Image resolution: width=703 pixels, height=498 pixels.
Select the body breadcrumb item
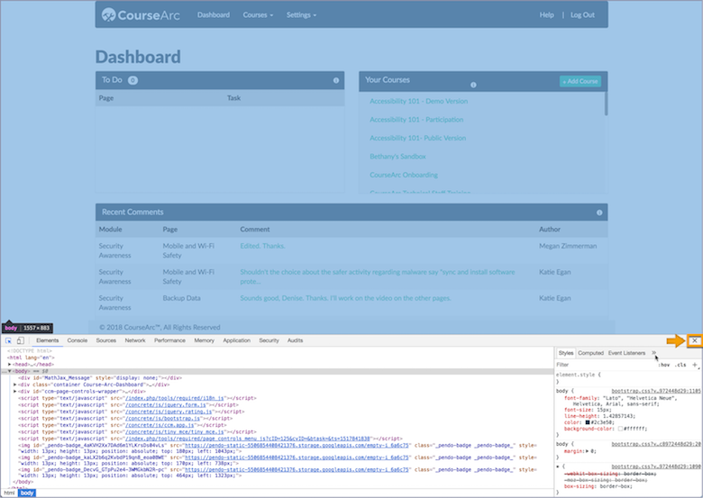(27, 493)
